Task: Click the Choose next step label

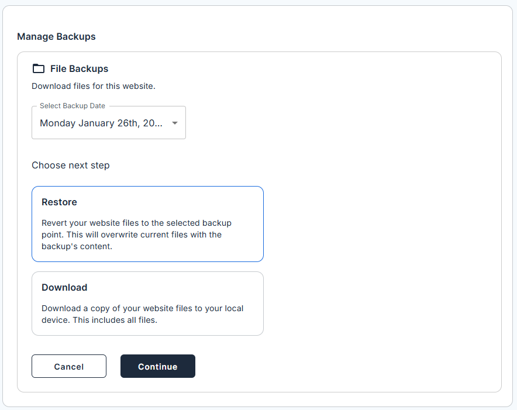Action: [x=70, y=166]
